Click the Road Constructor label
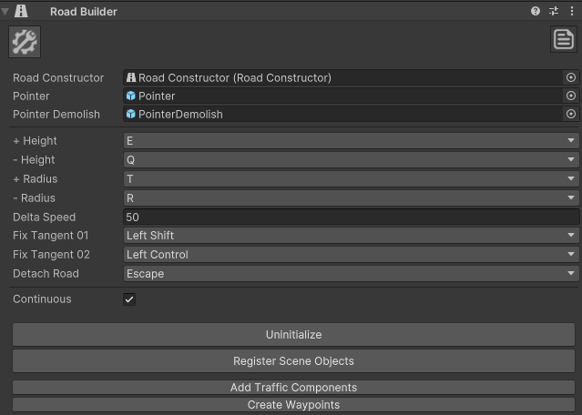Screen dimensions: 582x415 tap(58, 77)
